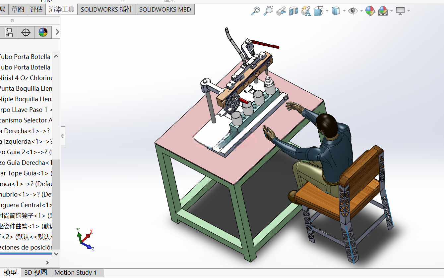This screenshot has height=278, width=444.
Task: Open the DisplayManager tab with color ball
Action: tap(43, 32)
